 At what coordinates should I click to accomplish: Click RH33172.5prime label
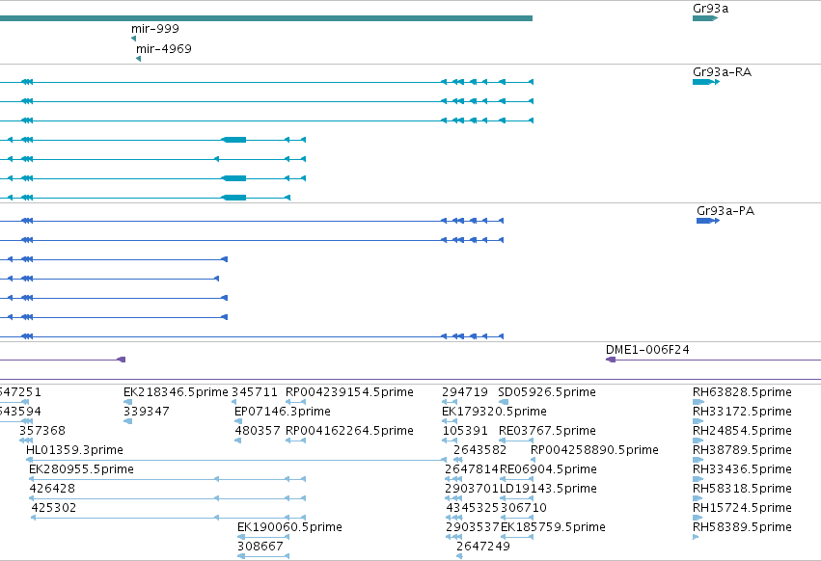(x=742, y=412)
